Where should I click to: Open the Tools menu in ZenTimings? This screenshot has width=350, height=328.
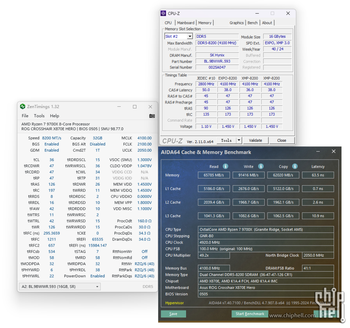[39, 116]
